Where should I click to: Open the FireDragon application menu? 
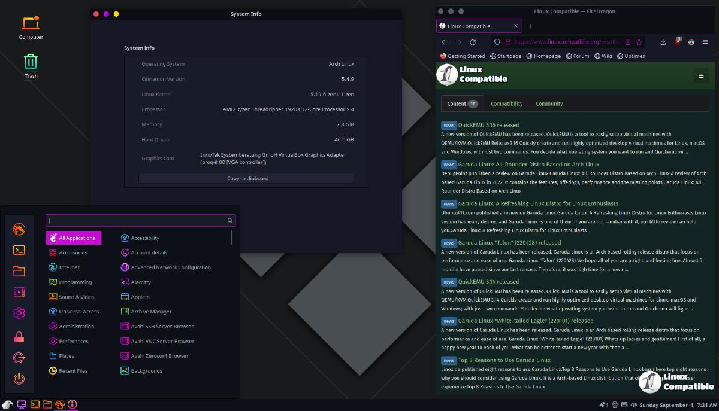pyautogui.click(x=706, y=42)
